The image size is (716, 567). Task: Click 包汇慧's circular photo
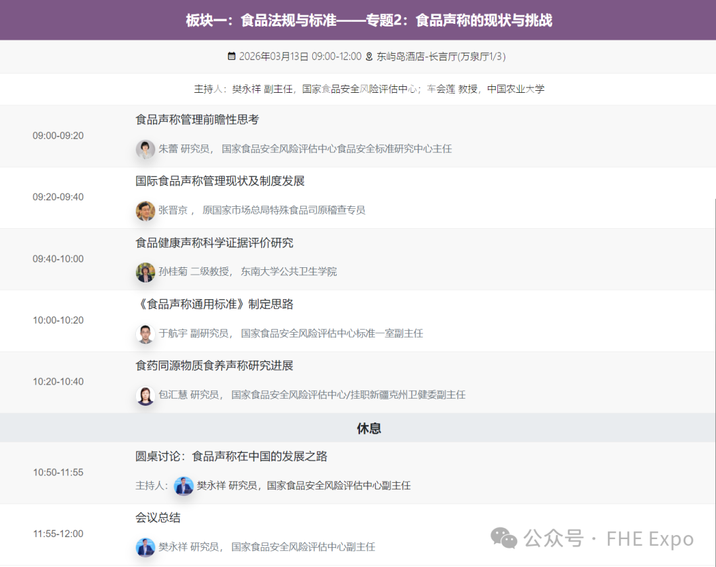point(145,395)
